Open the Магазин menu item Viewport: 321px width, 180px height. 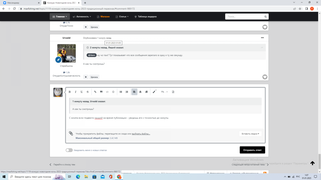(x=103, y=17)
